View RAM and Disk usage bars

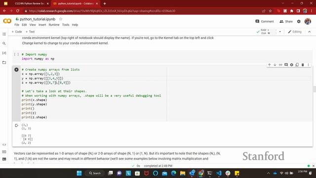[x=269, y=32]
